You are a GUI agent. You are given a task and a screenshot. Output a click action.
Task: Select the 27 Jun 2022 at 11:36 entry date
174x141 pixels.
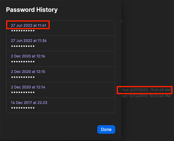28,41
